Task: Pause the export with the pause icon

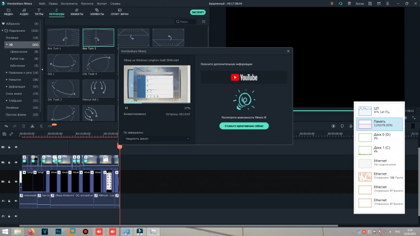Action: point(126,108)
